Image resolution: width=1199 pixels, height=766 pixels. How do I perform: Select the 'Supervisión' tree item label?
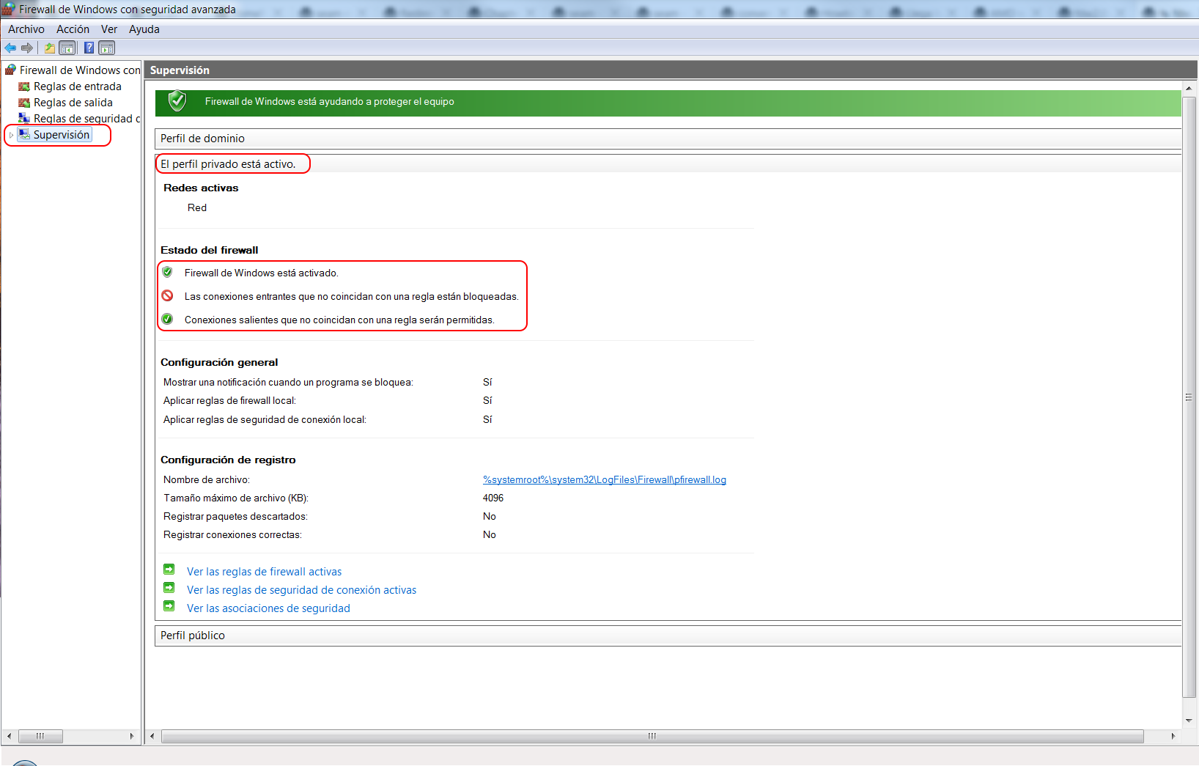coord(62,135)
